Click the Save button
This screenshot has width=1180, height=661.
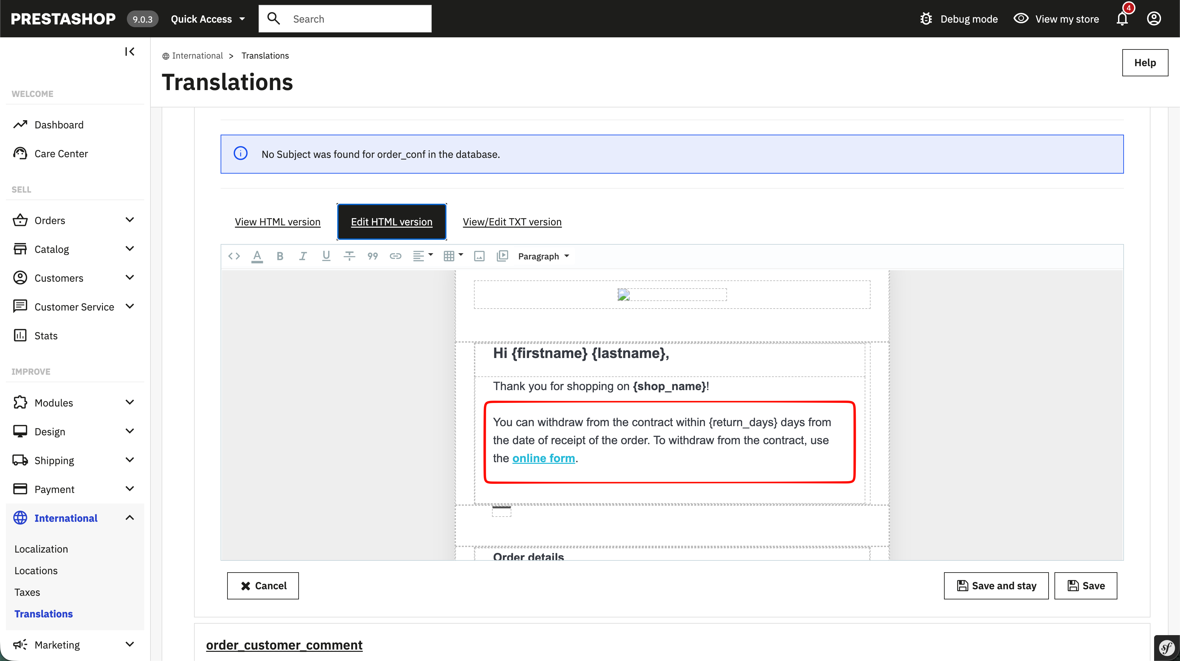(1086, 586)
